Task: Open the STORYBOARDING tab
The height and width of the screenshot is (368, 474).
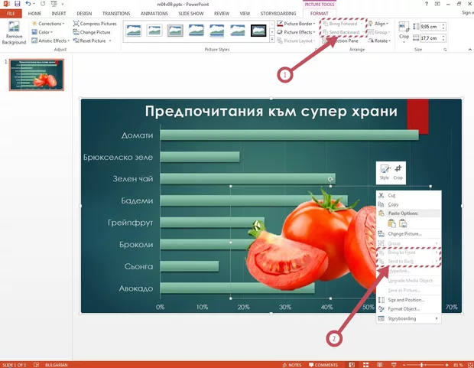Action: pos(278,14)
